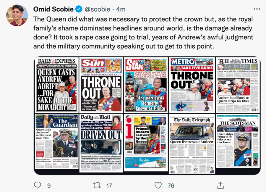Open Omid Scobie's profile picture
Image resolution: width=266 pixels, height=192 pixels.
[x=17, y=15]
